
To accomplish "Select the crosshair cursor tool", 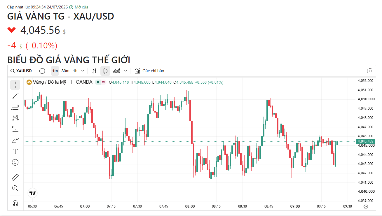I will (x=15, y=85).
